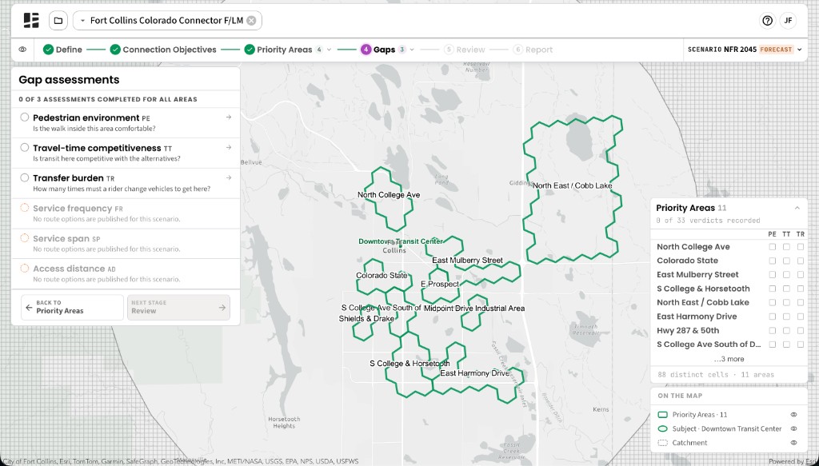Image resolution: width=819 pixels, height=466 pixels.
Task: Click the Priority Areas legend swatch
Action: pyautogui.click(x=662, y=415)
